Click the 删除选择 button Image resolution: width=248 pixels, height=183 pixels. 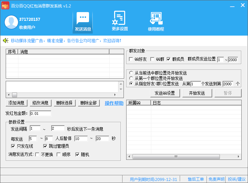pos(65,103)
